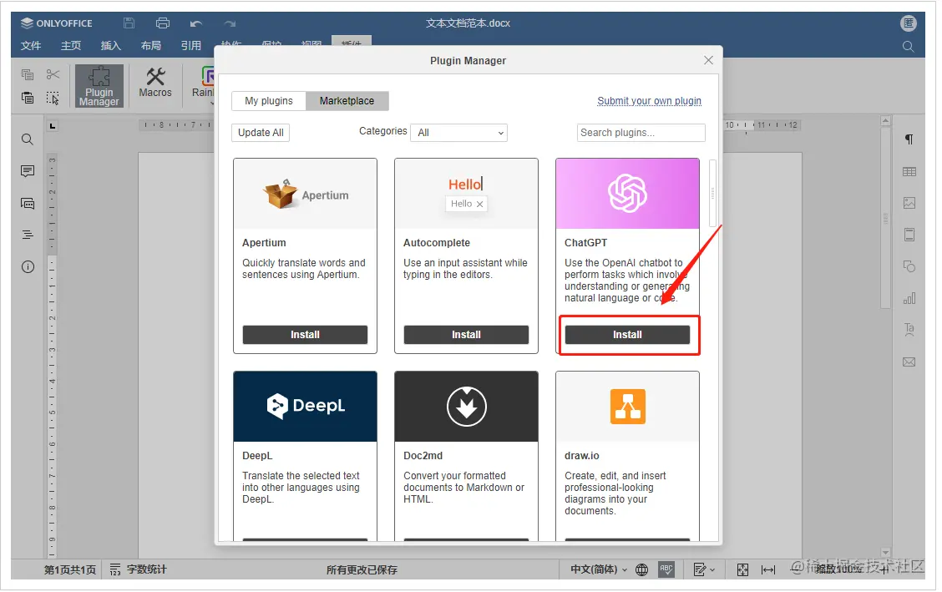The image size is (942, 592).
Task: Click the search icon in top-right header
Action: 908,46
